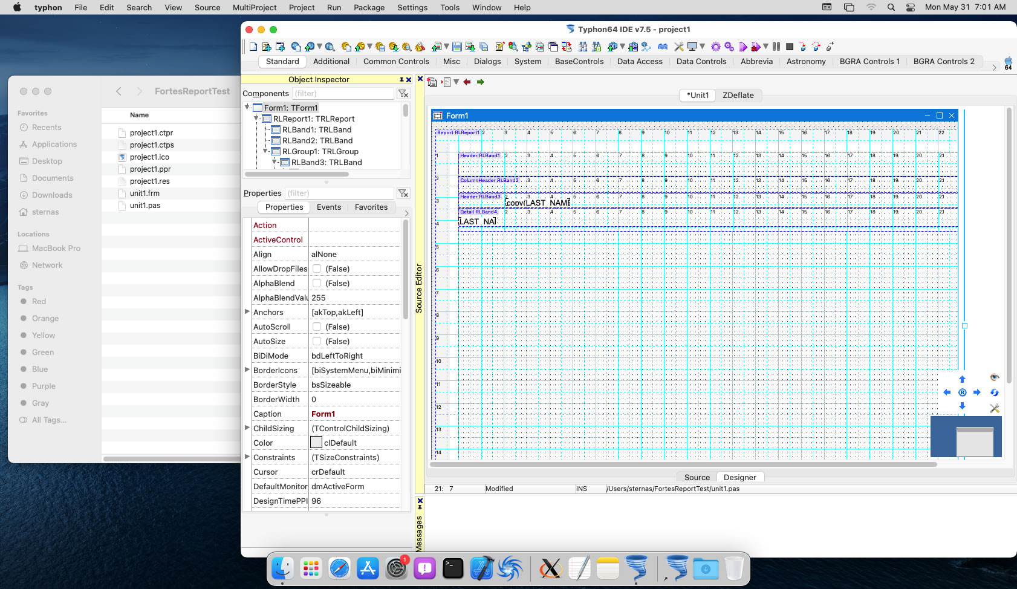1017x589 pixels.
Task: Select project1.ico file in Finder
Action: tap(149, 157)
